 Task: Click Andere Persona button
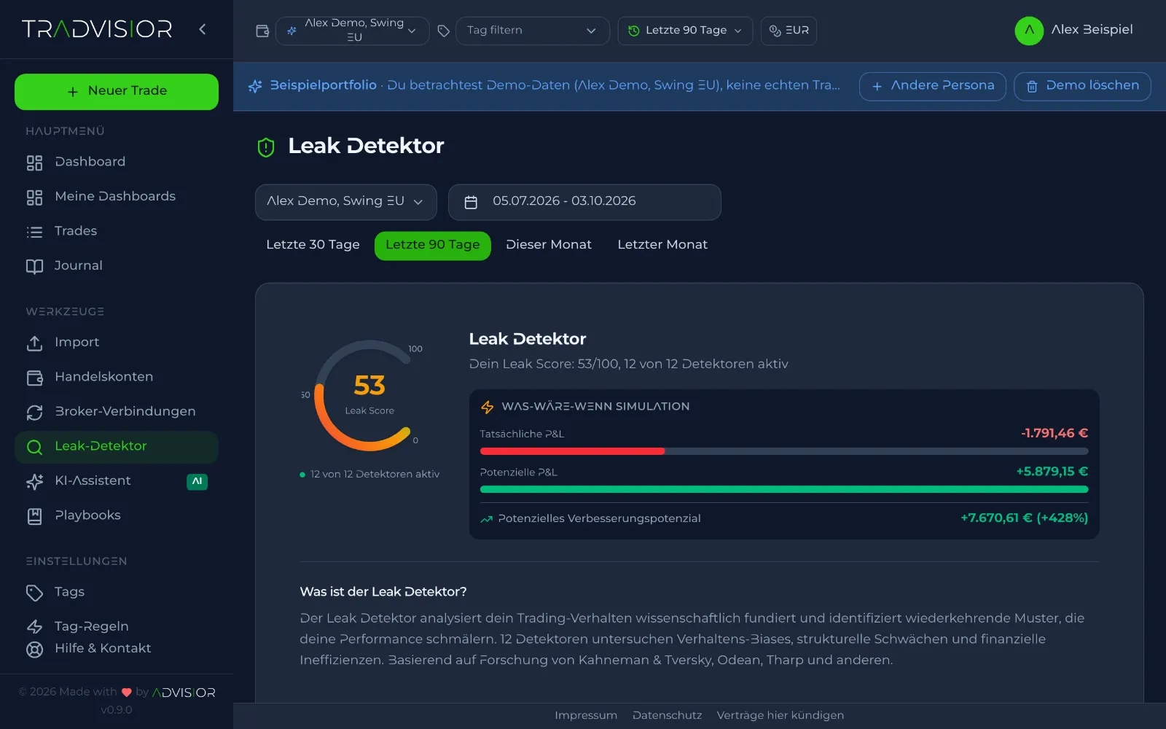[933, 86]
